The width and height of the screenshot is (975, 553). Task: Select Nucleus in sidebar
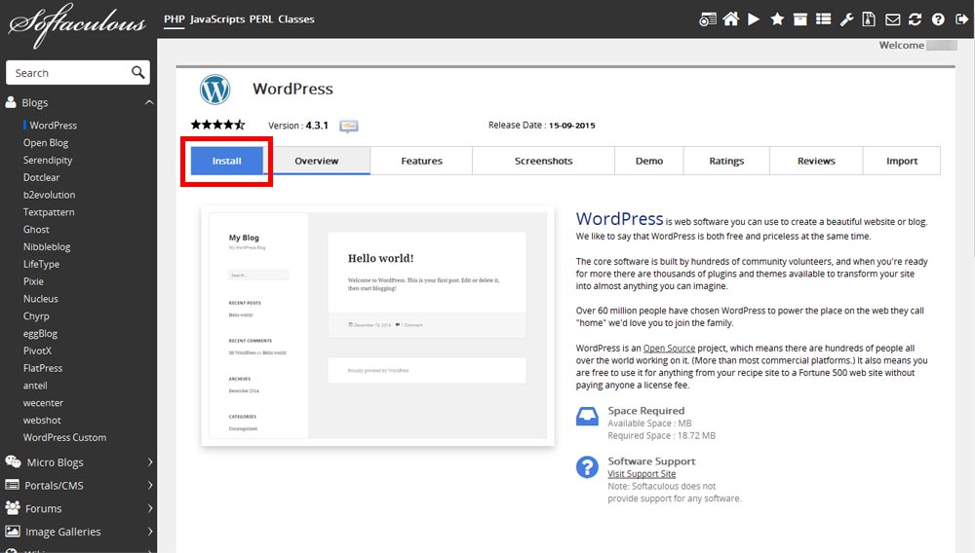tap(40, 299)
